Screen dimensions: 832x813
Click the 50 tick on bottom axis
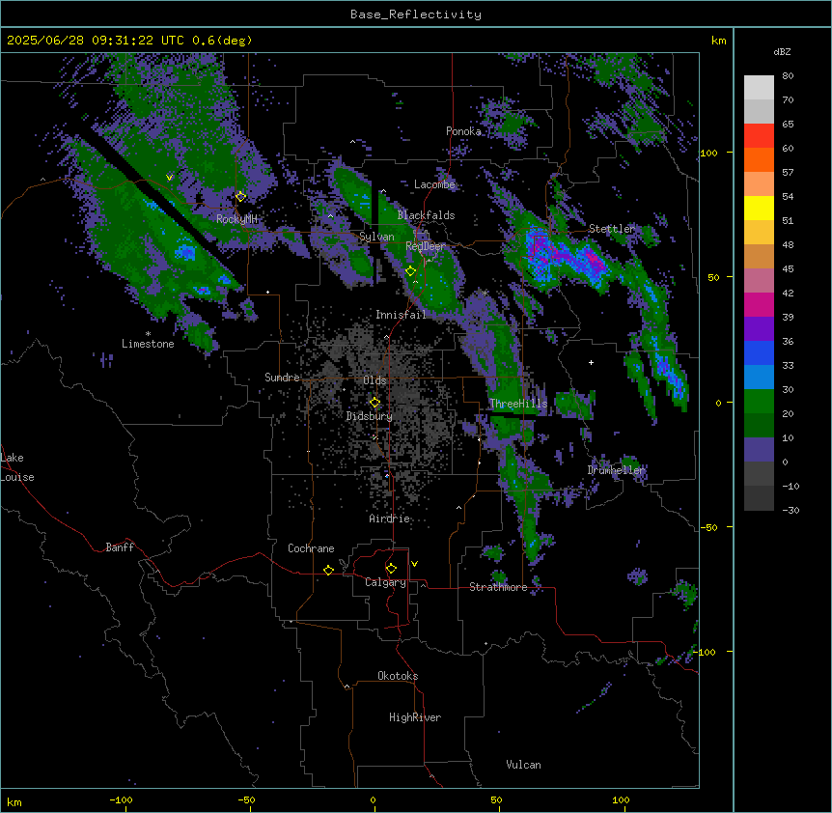tap(496, 799)
